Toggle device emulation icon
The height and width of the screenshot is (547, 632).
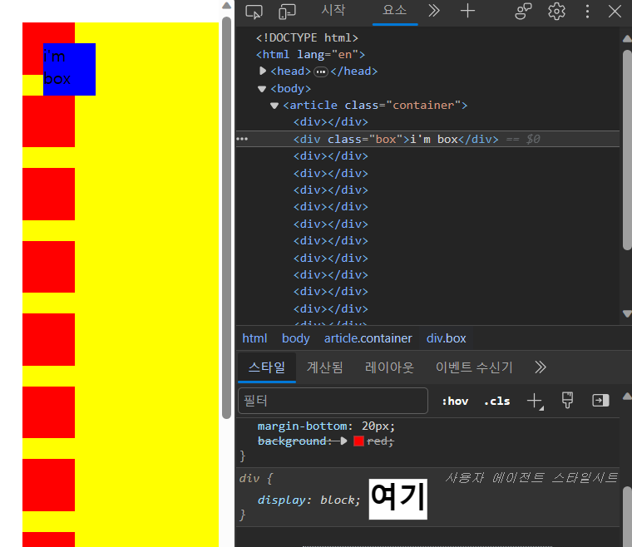pos(287,12)
